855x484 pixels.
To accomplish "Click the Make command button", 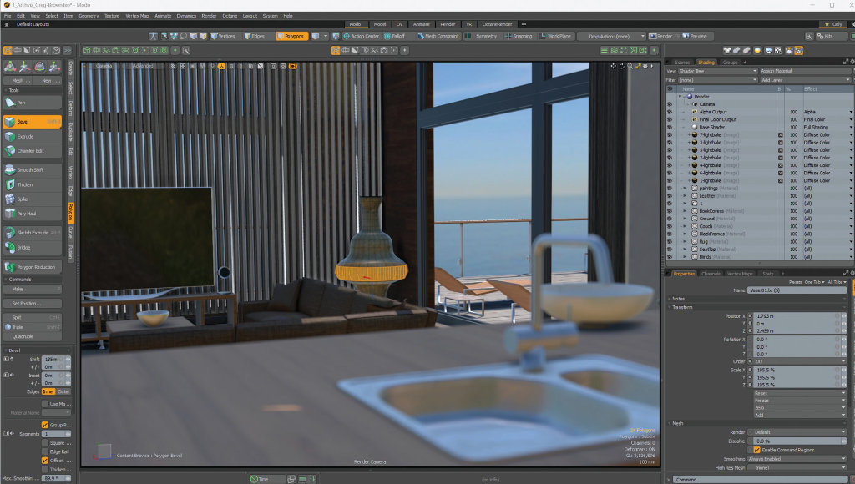I will pyautogui.click(x=33, y=289).
